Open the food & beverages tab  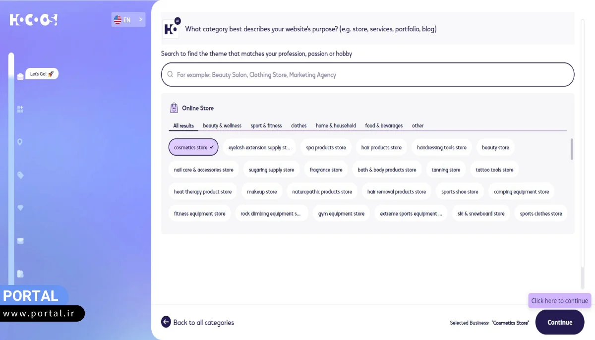tap(384, 126)
